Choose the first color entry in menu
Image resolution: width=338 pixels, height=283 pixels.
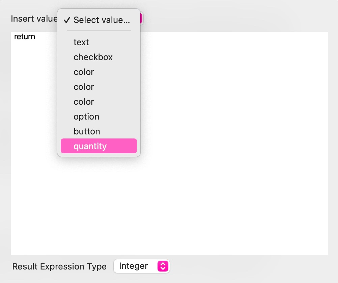84,72
